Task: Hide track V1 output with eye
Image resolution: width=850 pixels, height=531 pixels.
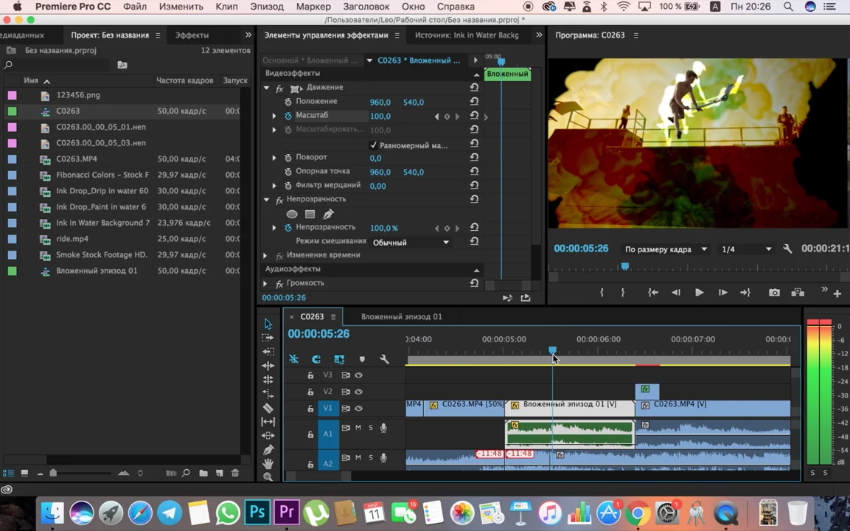Action: point(359,409)
